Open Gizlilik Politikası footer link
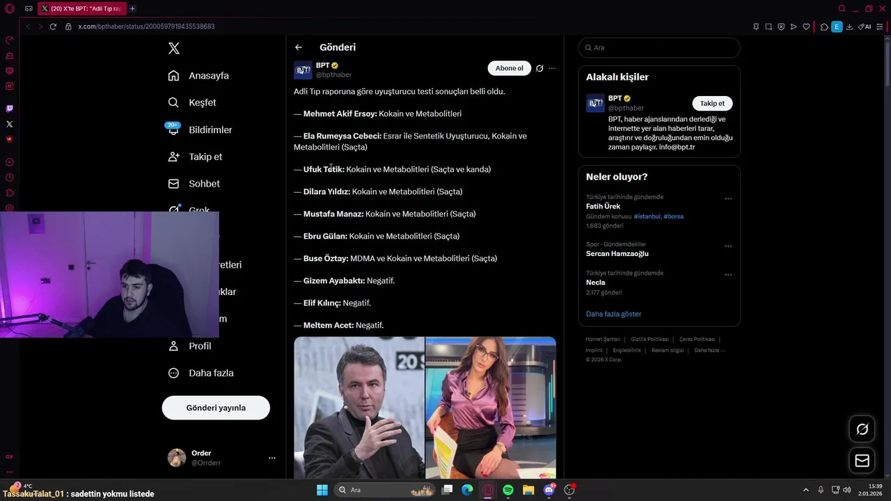The width and height of the screenshot is (891, 501). (649, 340)
